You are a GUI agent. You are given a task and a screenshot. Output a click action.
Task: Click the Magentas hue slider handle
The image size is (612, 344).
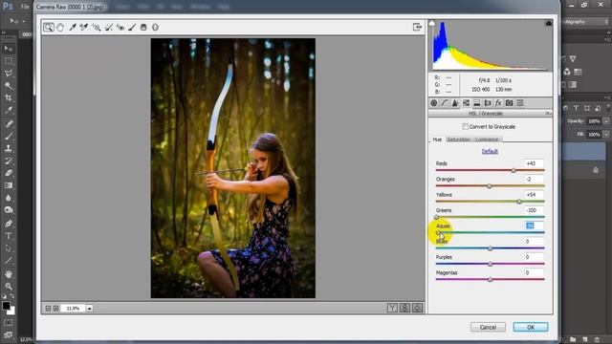point(491,280)
